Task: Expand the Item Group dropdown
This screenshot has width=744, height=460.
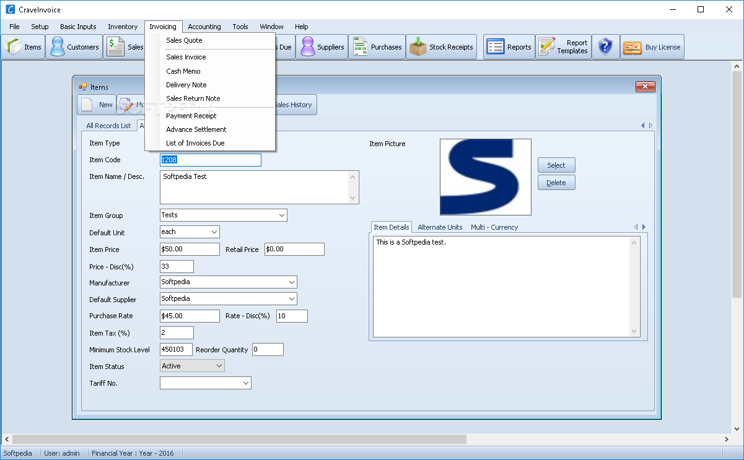Action: [x=282, y=215]
